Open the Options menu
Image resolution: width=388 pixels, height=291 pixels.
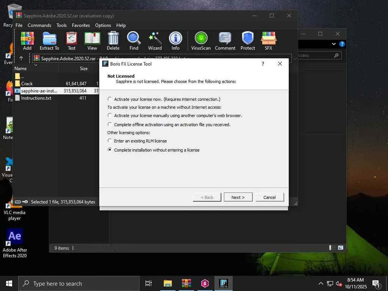[103, 25]
